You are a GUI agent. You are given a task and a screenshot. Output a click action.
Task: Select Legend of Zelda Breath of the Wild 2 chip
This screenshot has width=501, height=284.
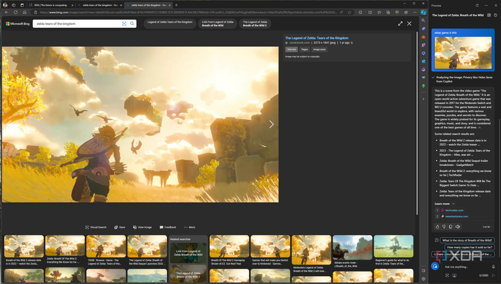click(x=254, y=24)
